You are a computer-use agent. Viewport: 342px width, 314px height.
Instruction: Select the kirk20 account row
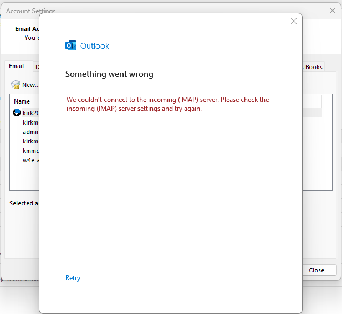[30, 113]
